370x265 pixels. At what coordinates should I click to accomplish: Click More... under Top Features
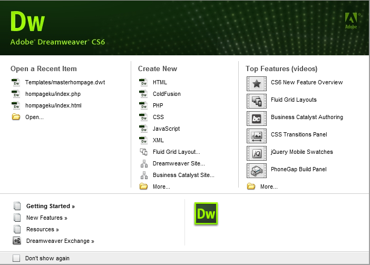tap(269, 187)
